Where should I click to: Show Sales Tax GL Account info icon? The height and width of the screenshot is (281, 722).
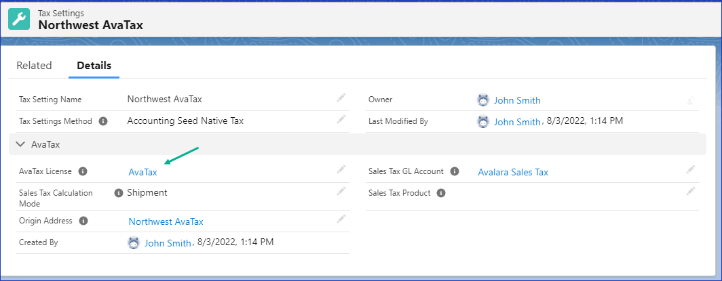(x=455, y=171)
